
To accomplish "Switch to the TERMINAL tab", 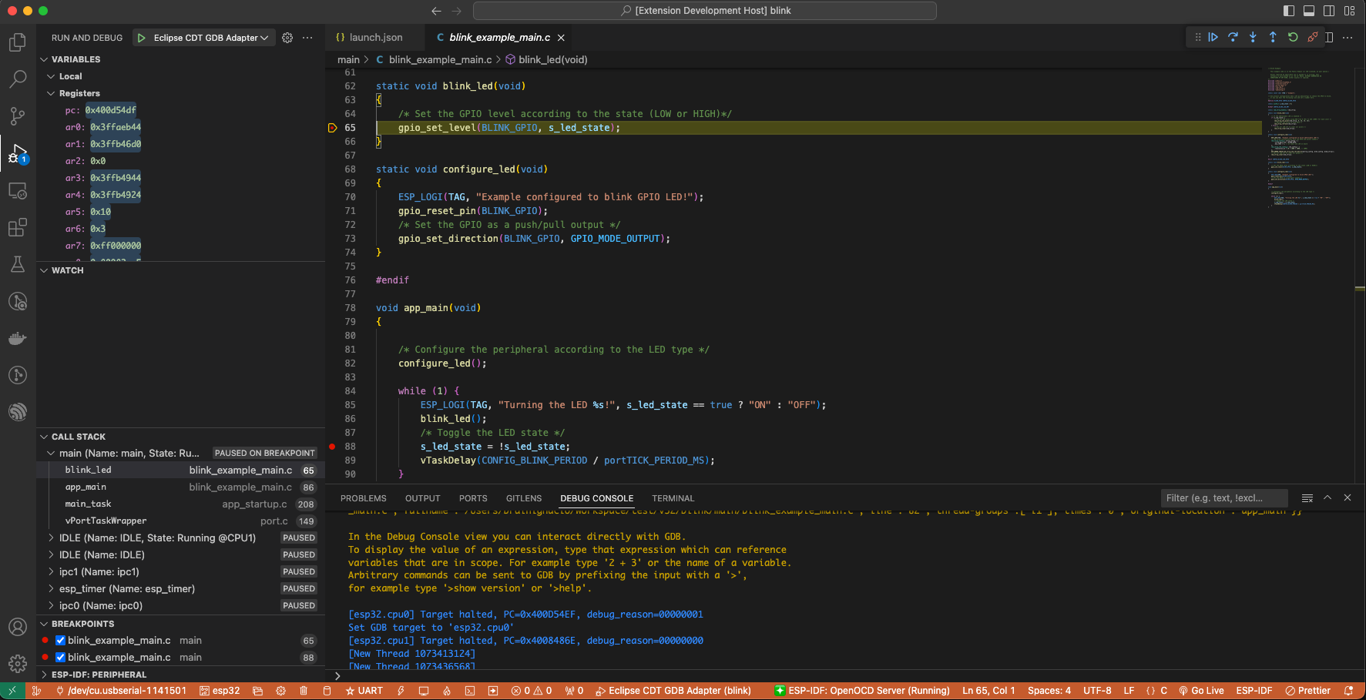I will click(673, 498).
